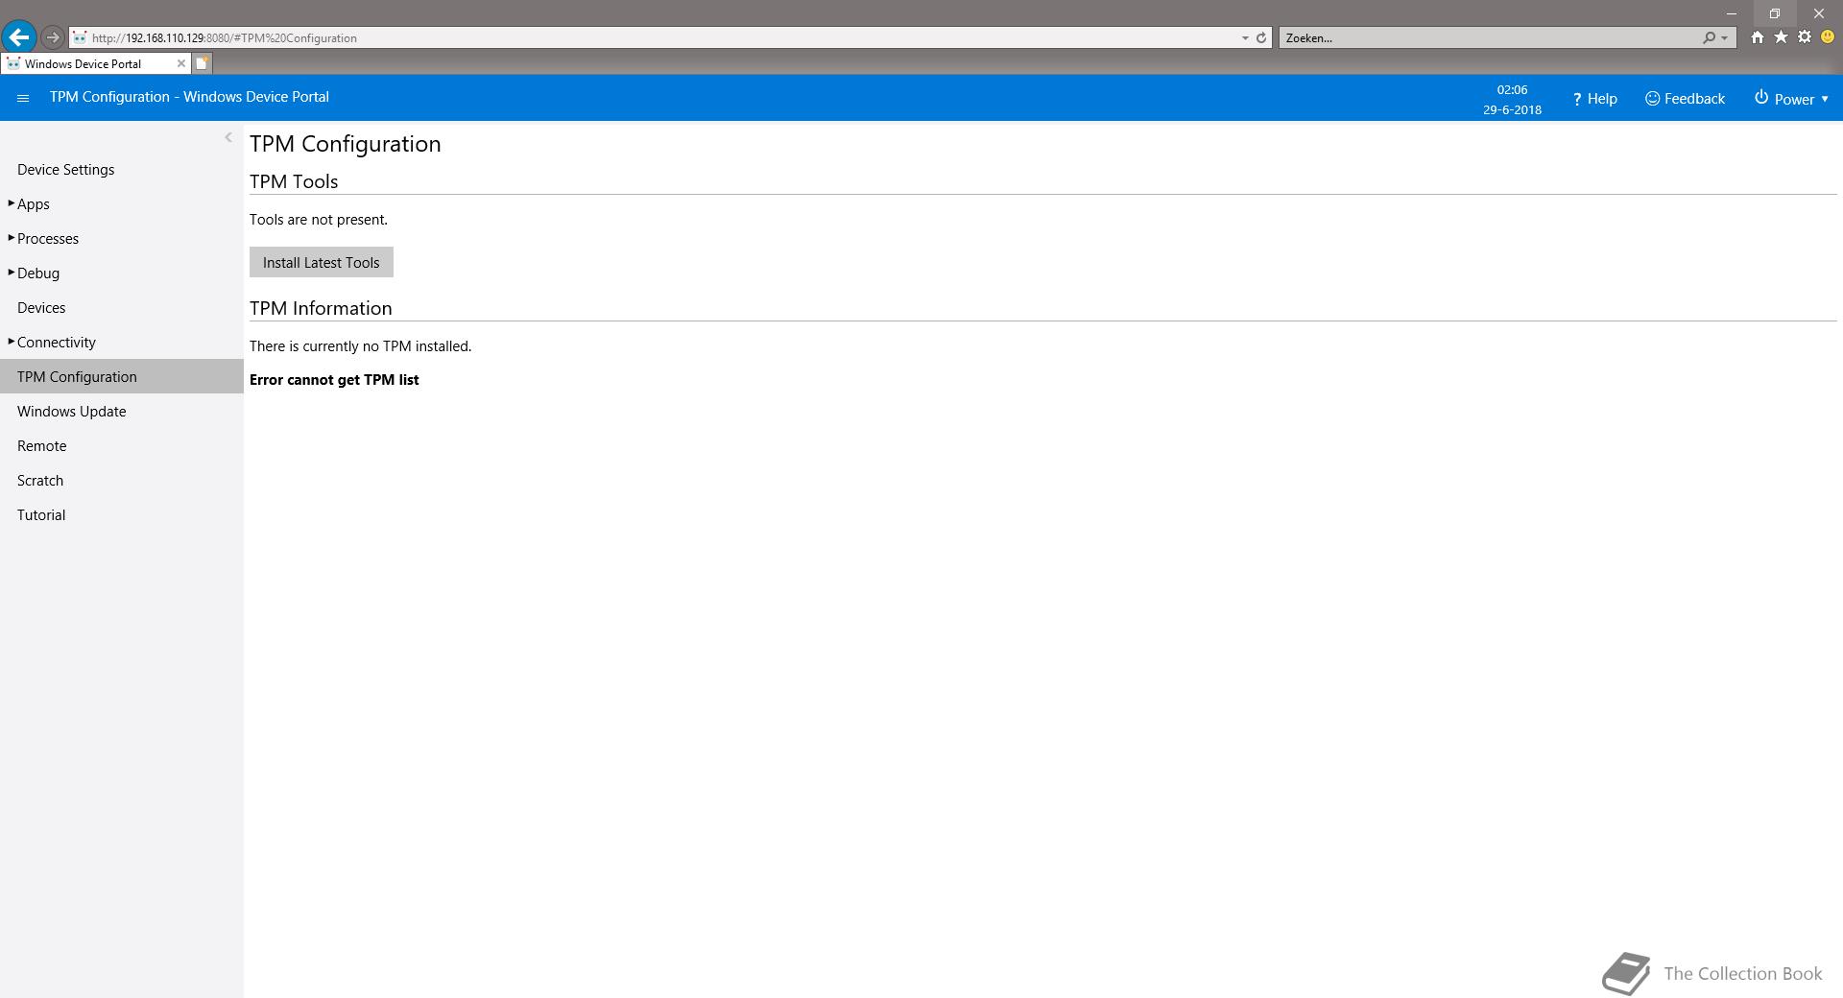Open the browser settings gear
The image size is (1843, 998).
1805,37
